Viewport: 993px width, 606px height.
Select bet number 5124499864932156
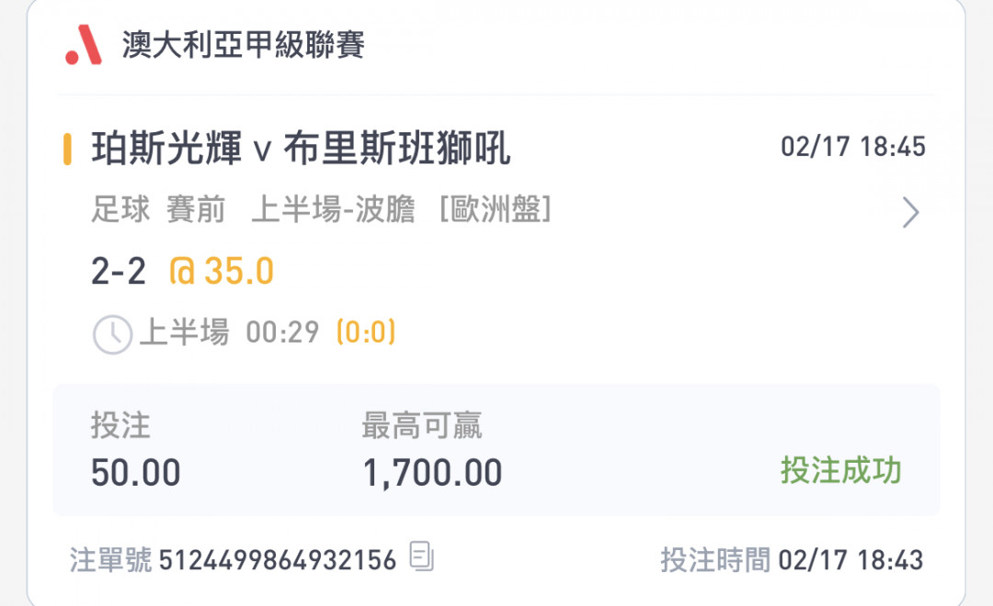click(278, 560)
